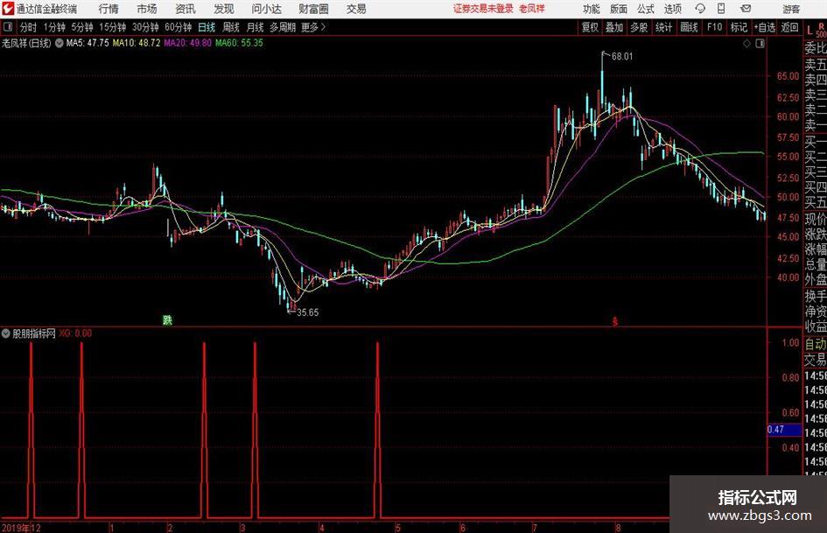Viewport: 827px width, 533px height.
Task: Click the green 跌 marker below chart
Action: (167, 319)
